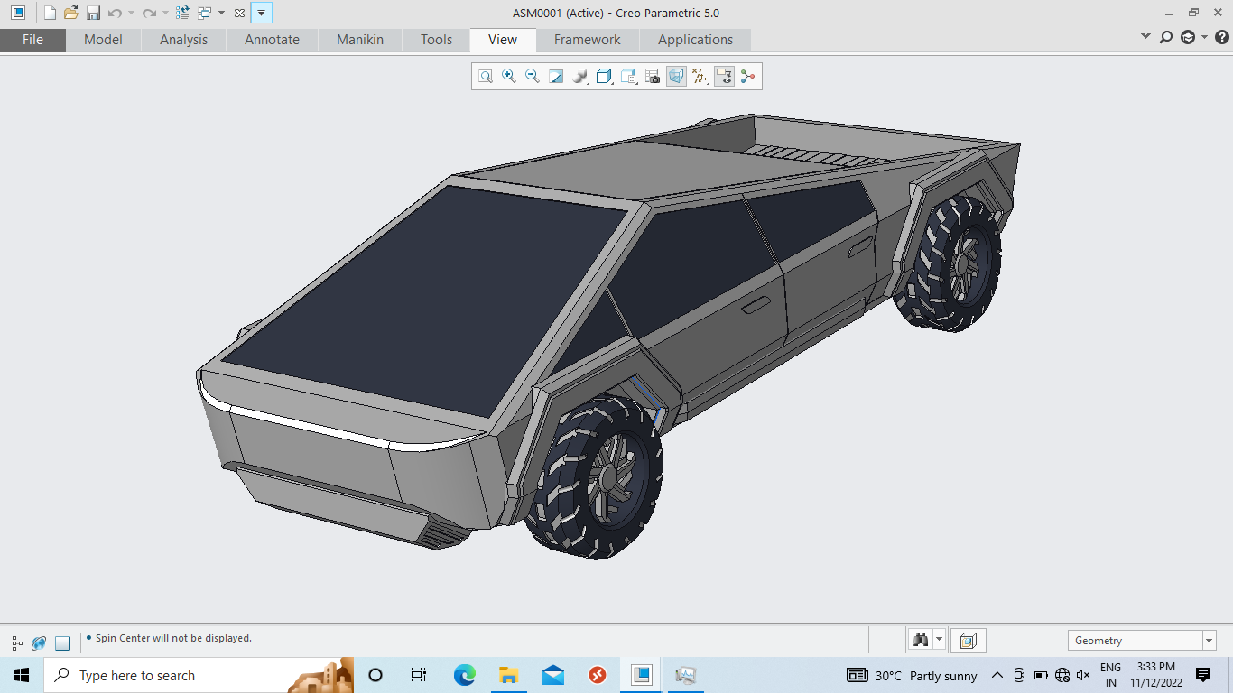This screenshot has width=1233, height=693.
Task: Open the window menu icon in title bar
Action: tap(17, 13)
